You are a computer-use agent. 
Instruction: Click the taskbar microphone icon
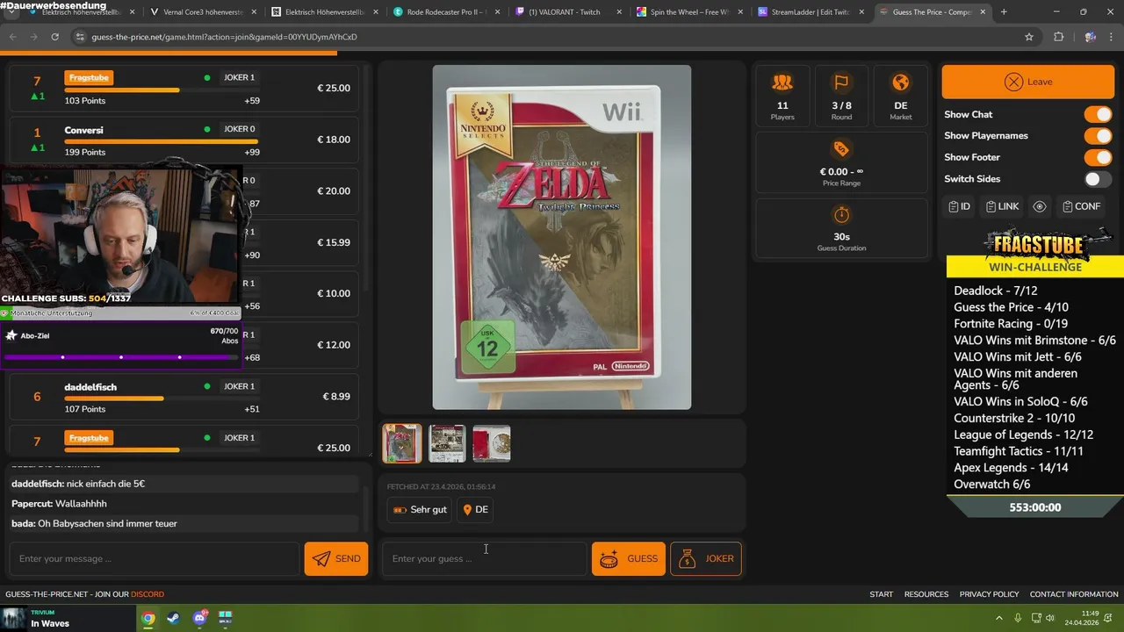tap(1018, 618)
